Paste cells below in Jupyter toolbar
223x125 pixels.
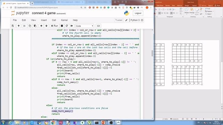[35, 26]
